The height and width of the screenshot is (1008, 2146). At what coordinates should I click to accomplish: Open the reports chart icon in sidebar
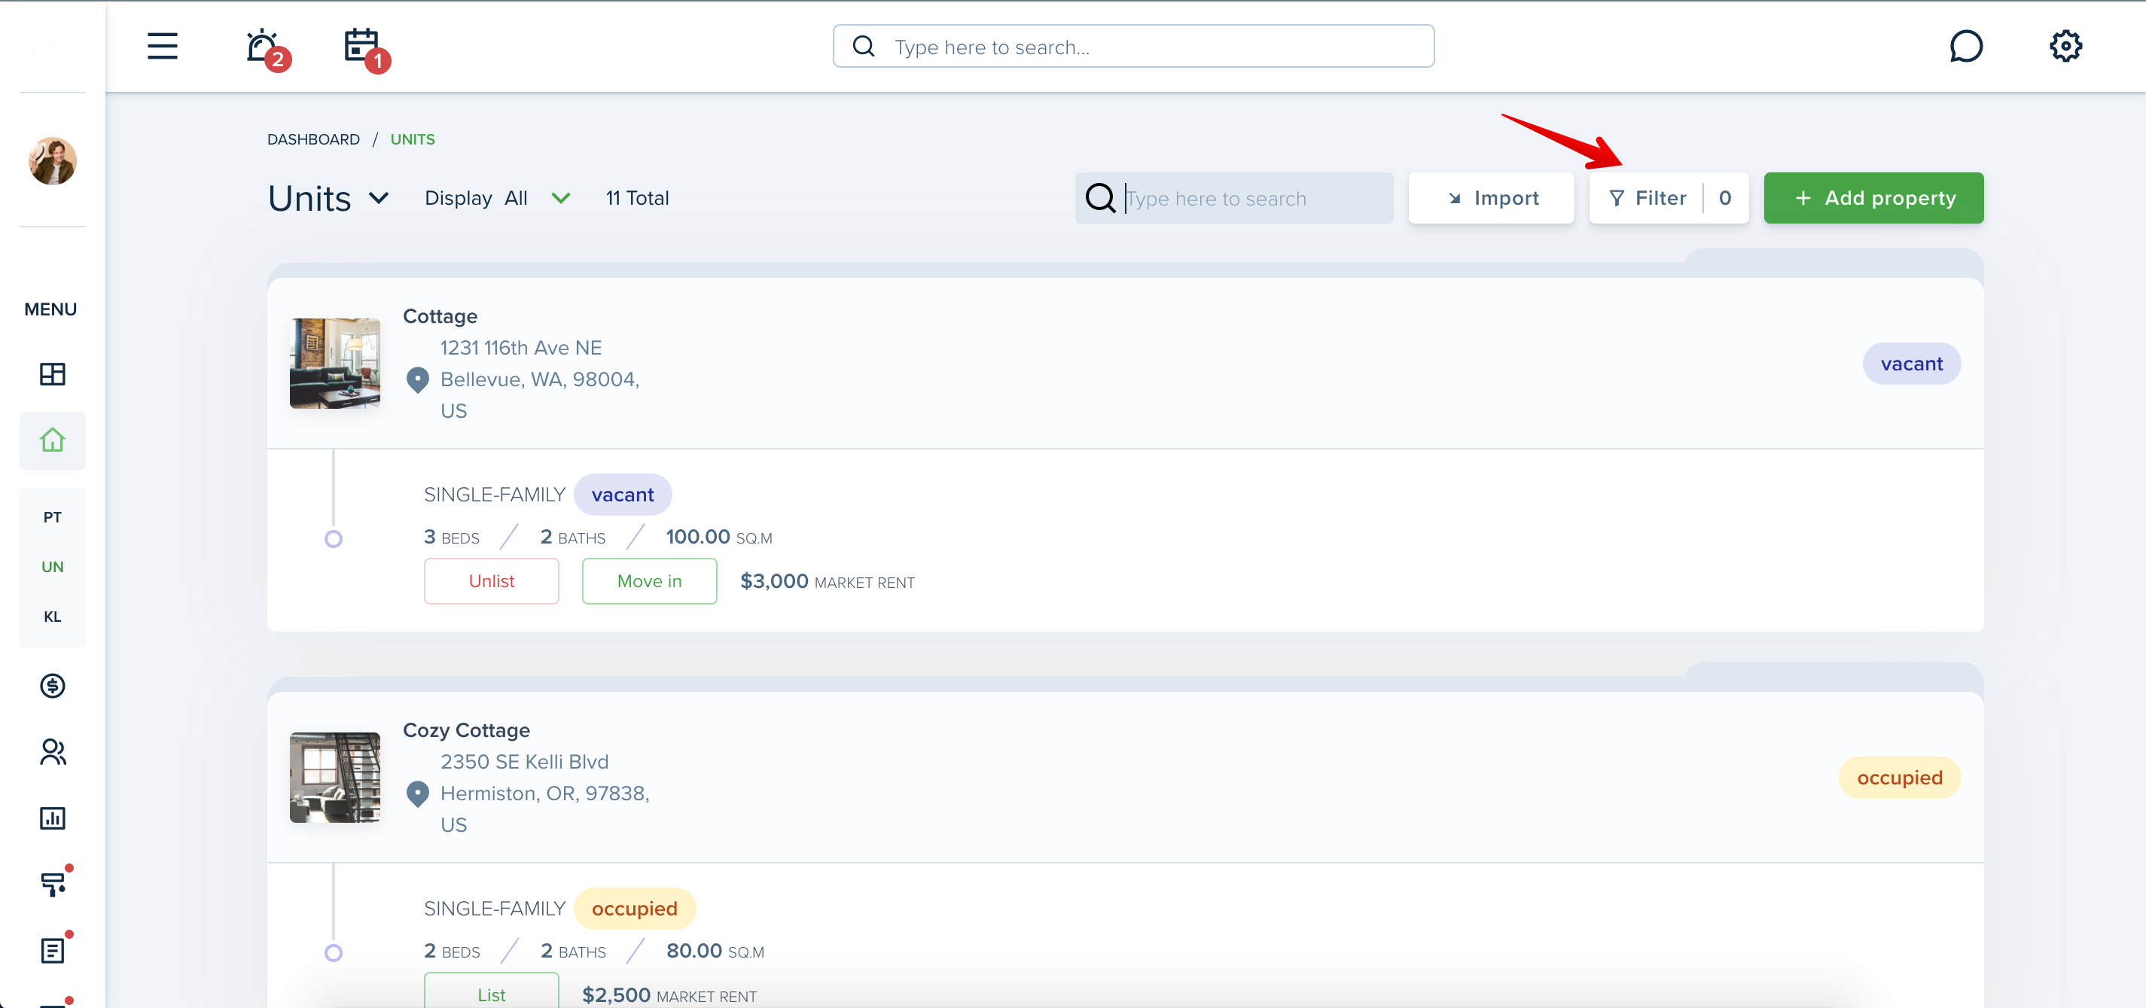click(x=53, y=818)
